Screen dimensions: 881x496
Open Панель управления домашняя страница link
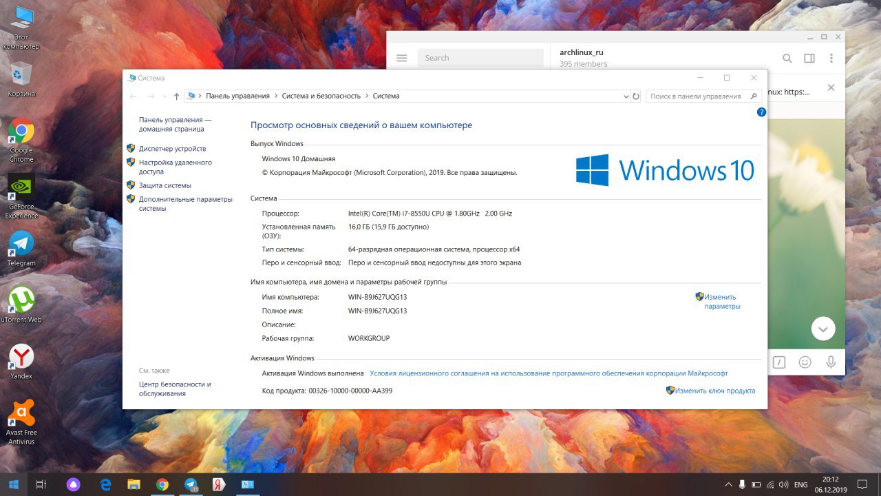175,124
